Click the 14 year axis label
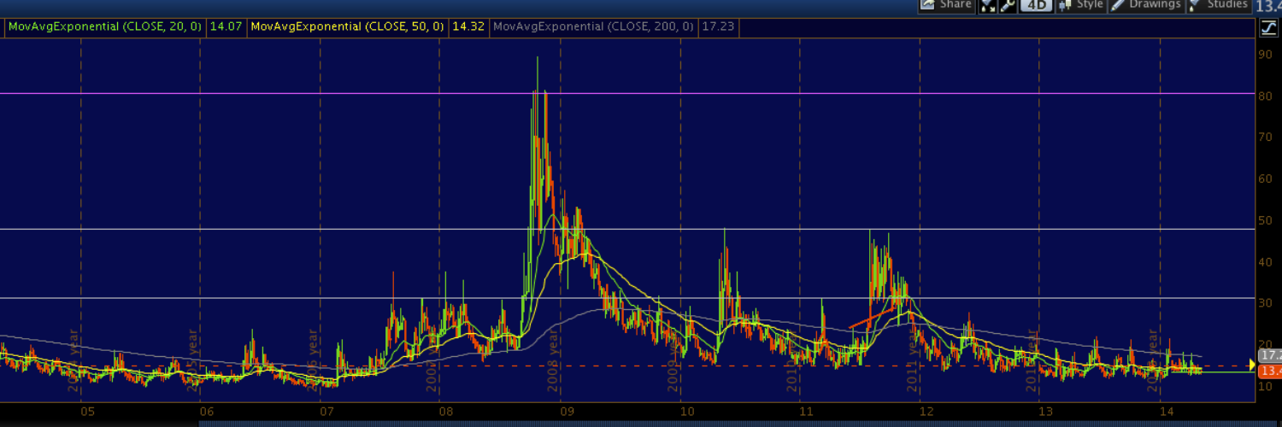1282x427 pixels. pos(1166,412)
